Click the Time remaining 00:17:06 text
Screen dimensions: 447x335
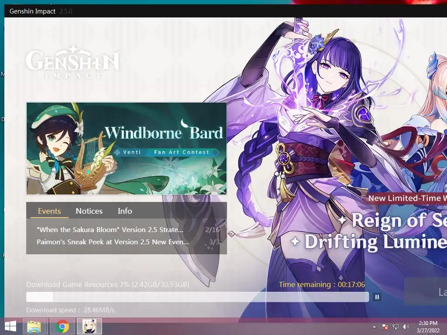[x=322, y=284]
